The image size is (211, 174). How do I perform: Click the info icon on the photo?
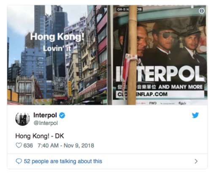[202, 11]
